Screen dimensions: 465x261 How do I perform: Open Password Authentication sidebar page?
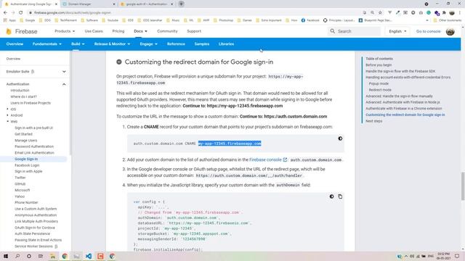[34, 146]
